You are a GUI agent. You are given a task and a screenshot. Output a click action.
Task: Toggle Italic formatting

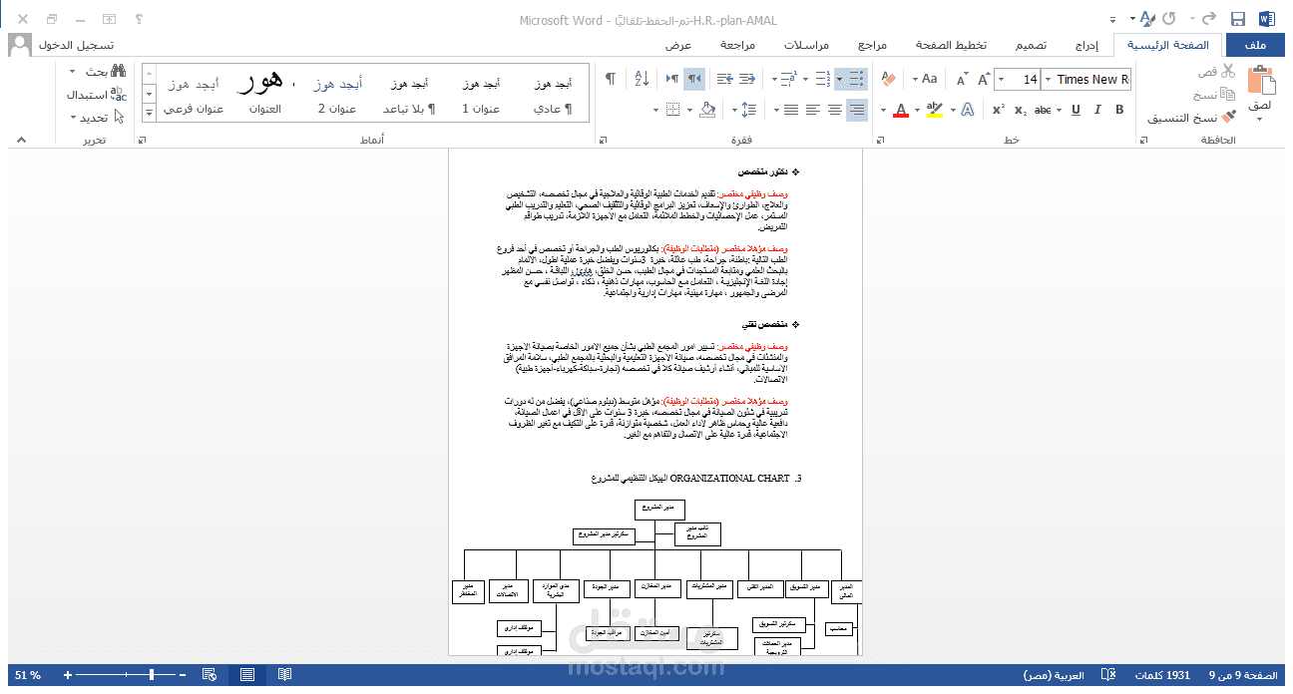point(1097,110)
